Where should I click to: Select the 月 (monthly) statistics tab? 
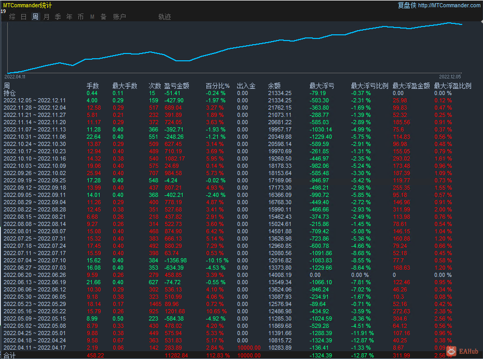[47, 17]
